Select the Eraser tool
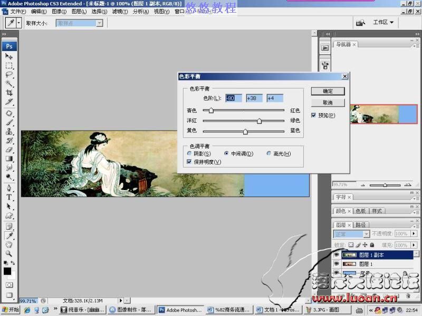 point(9,150)
